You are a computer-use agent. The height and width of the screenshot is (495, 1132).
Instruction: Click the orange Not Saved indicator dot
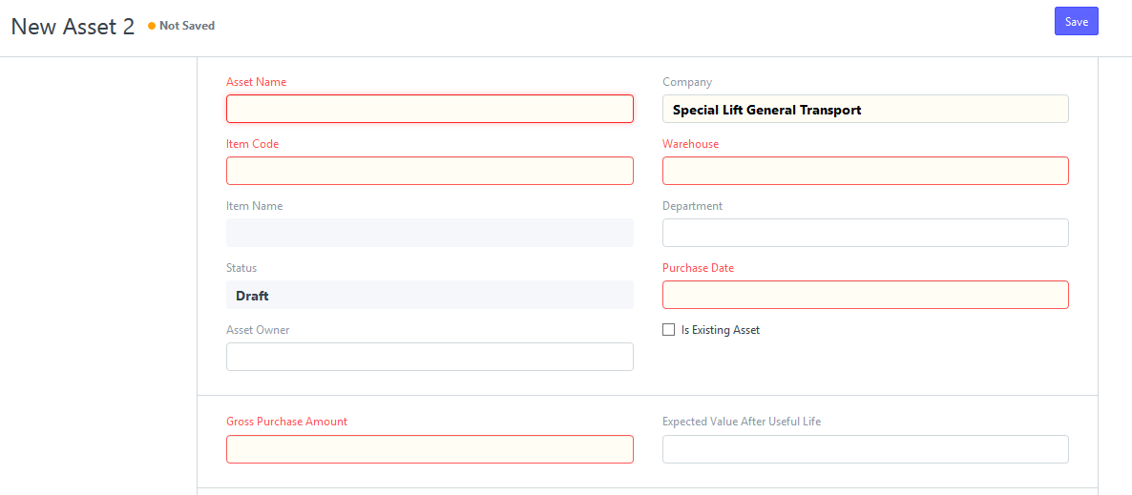(152, 26)
